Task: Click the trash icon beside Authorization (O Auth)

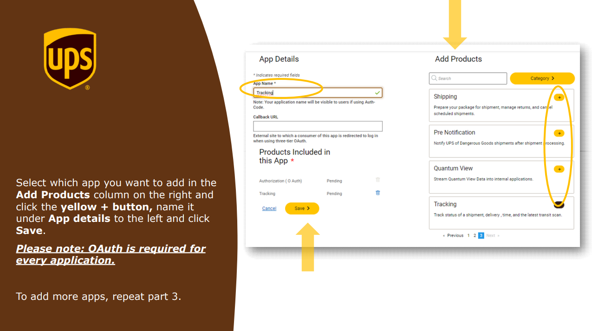Action: [x=377, y=181]
